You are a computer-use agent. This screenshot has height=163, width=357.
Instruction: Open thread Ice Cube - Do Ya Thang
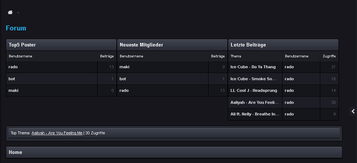click(253, 67)
